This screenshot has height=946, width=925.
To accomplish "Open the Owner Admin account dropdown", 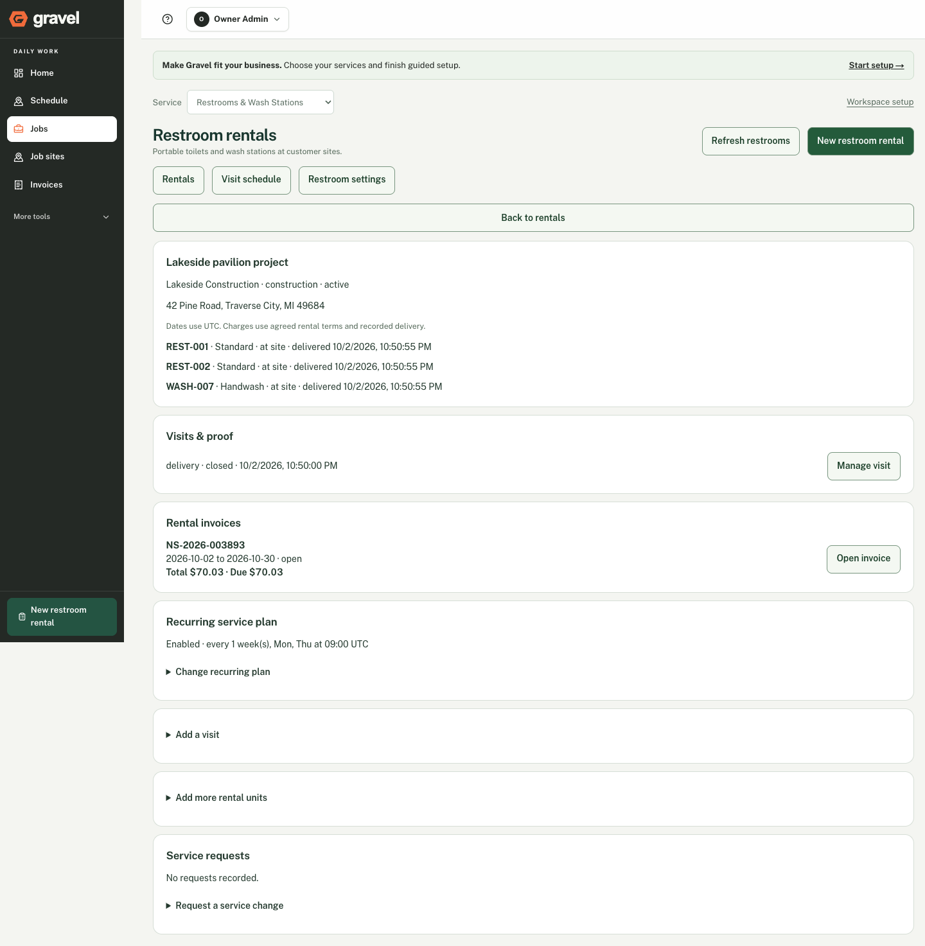I will coord(238,19).
